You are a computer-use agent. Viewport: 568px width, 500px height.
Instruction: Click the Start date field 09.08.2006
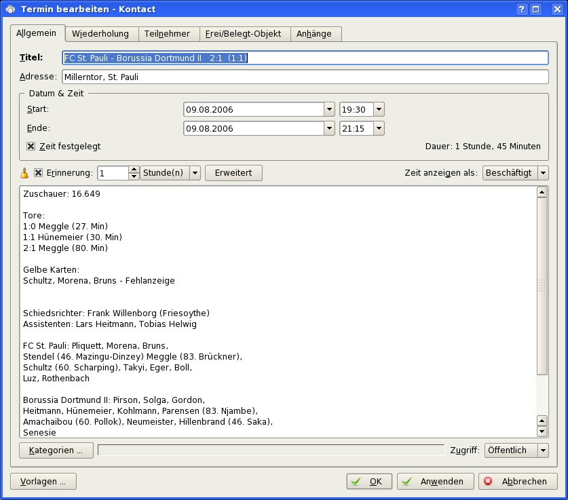pyautogui.click(x=254, y=109)
